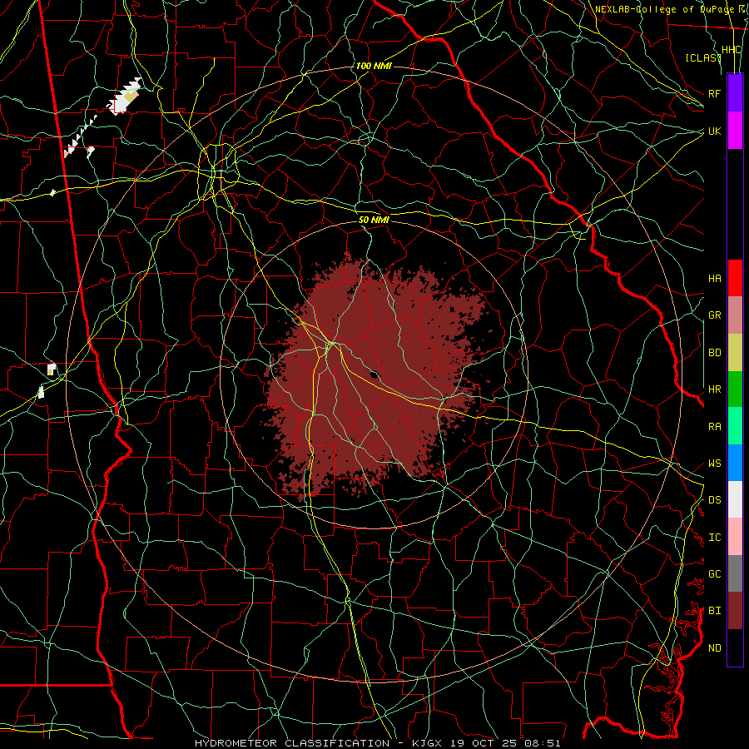749x749 pixels.
Task: Click the 100 NMI range ring label
Action: 374,66
